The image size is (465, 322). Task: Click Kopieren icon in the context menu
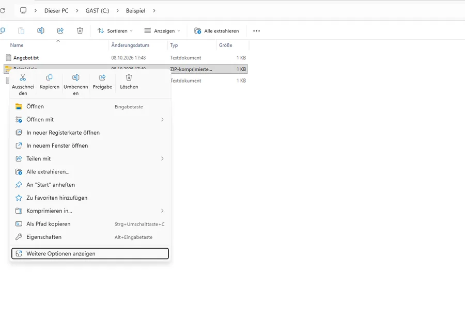pyautogui.click(x=49, y=77)
